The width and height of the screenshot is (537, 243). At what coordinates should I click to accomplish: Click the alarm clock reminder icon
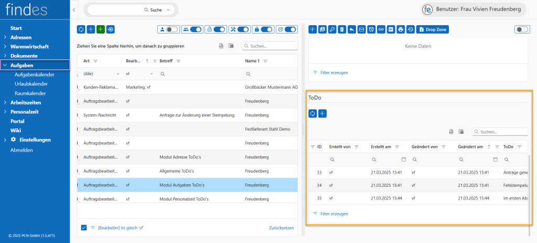[x=371, y=30]
